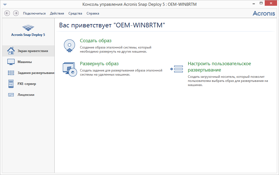The image size is (279, 175).
Task: Open Задания развертывания label
Action: click(x=36, y=73)
